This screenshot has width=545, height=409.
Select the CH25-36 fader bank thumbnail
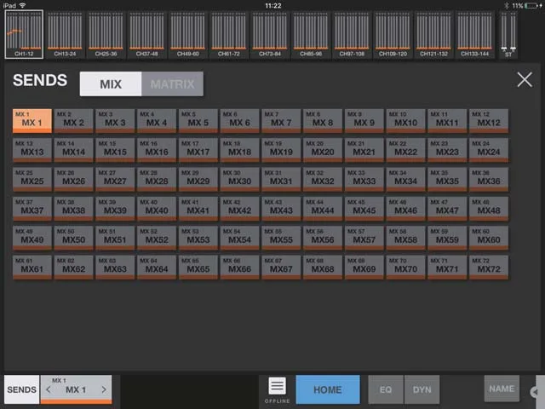(106, 34)
